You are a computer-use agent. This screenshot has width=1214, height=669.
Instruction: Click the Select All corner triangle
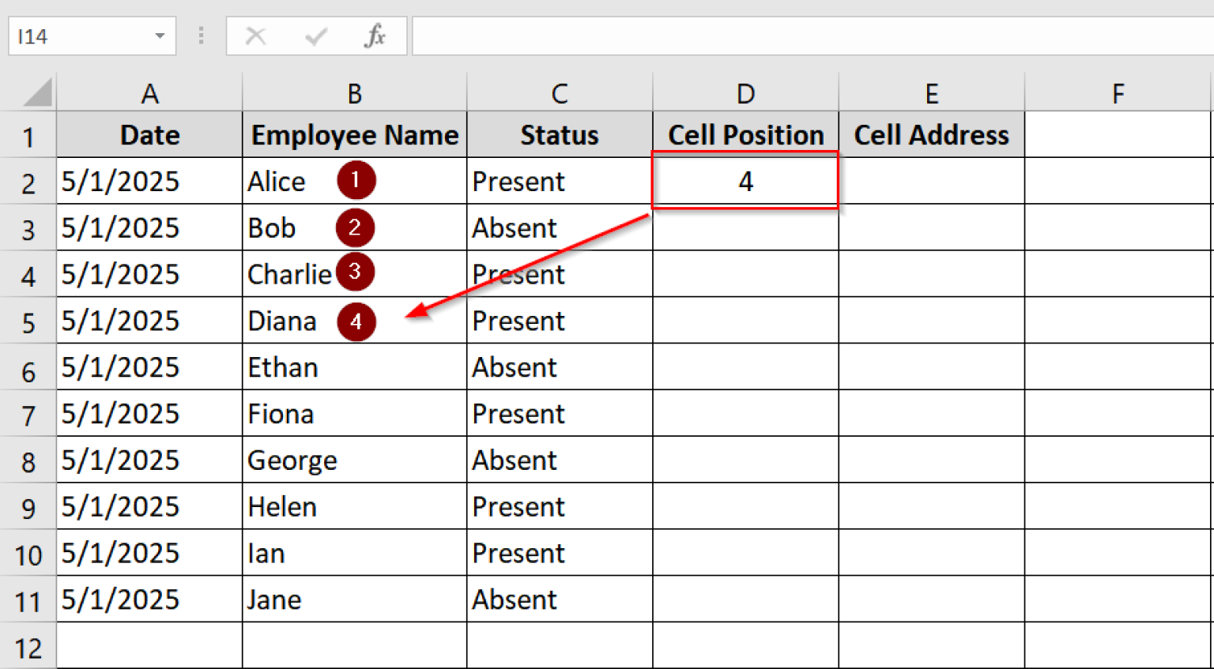(37, 92)
